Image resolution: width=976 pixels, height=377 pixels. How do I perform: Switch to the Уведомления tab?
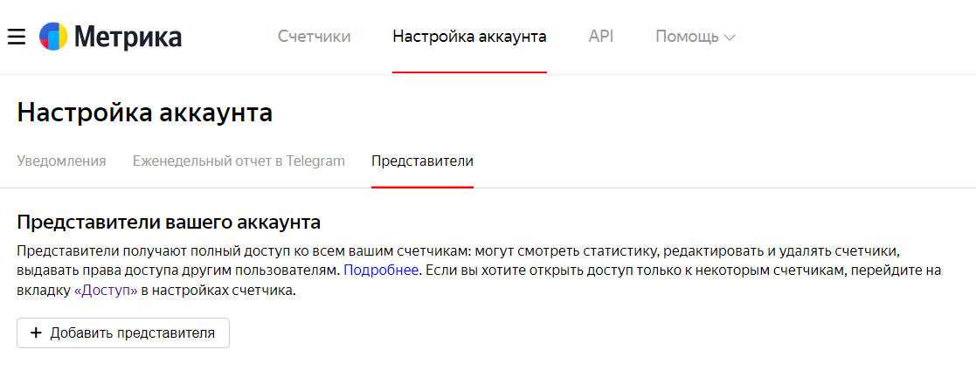click(x=61, y=161)
